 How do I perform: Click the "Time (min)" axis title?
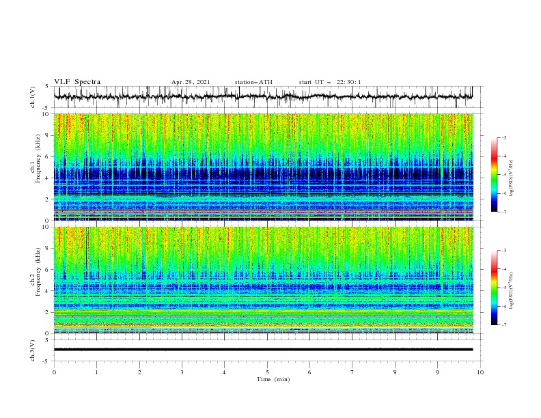pos(273,379)
